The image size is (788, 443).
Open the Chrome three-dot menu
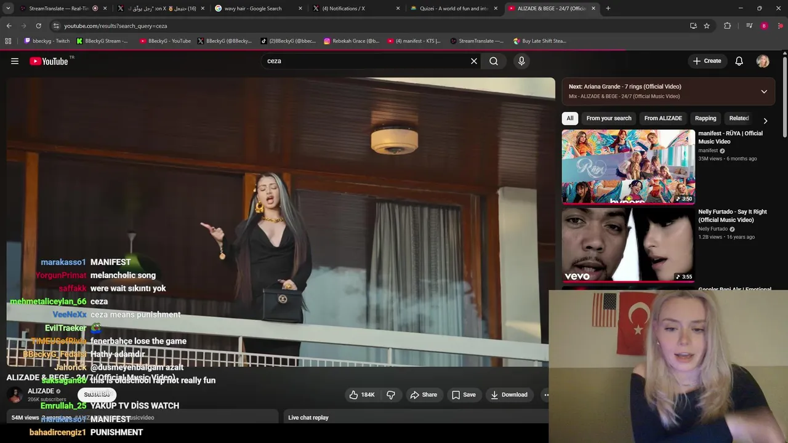[781, 26]
